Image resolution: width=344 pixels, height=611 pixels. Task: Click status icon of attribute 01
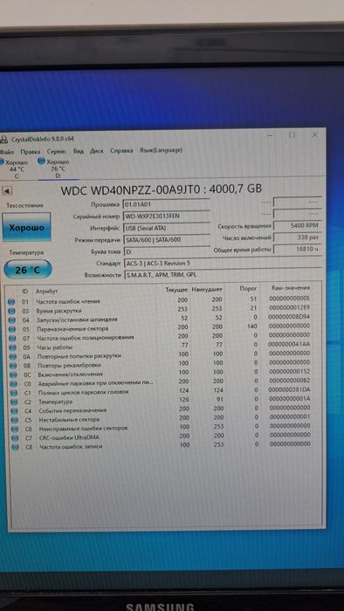(11, 302)
